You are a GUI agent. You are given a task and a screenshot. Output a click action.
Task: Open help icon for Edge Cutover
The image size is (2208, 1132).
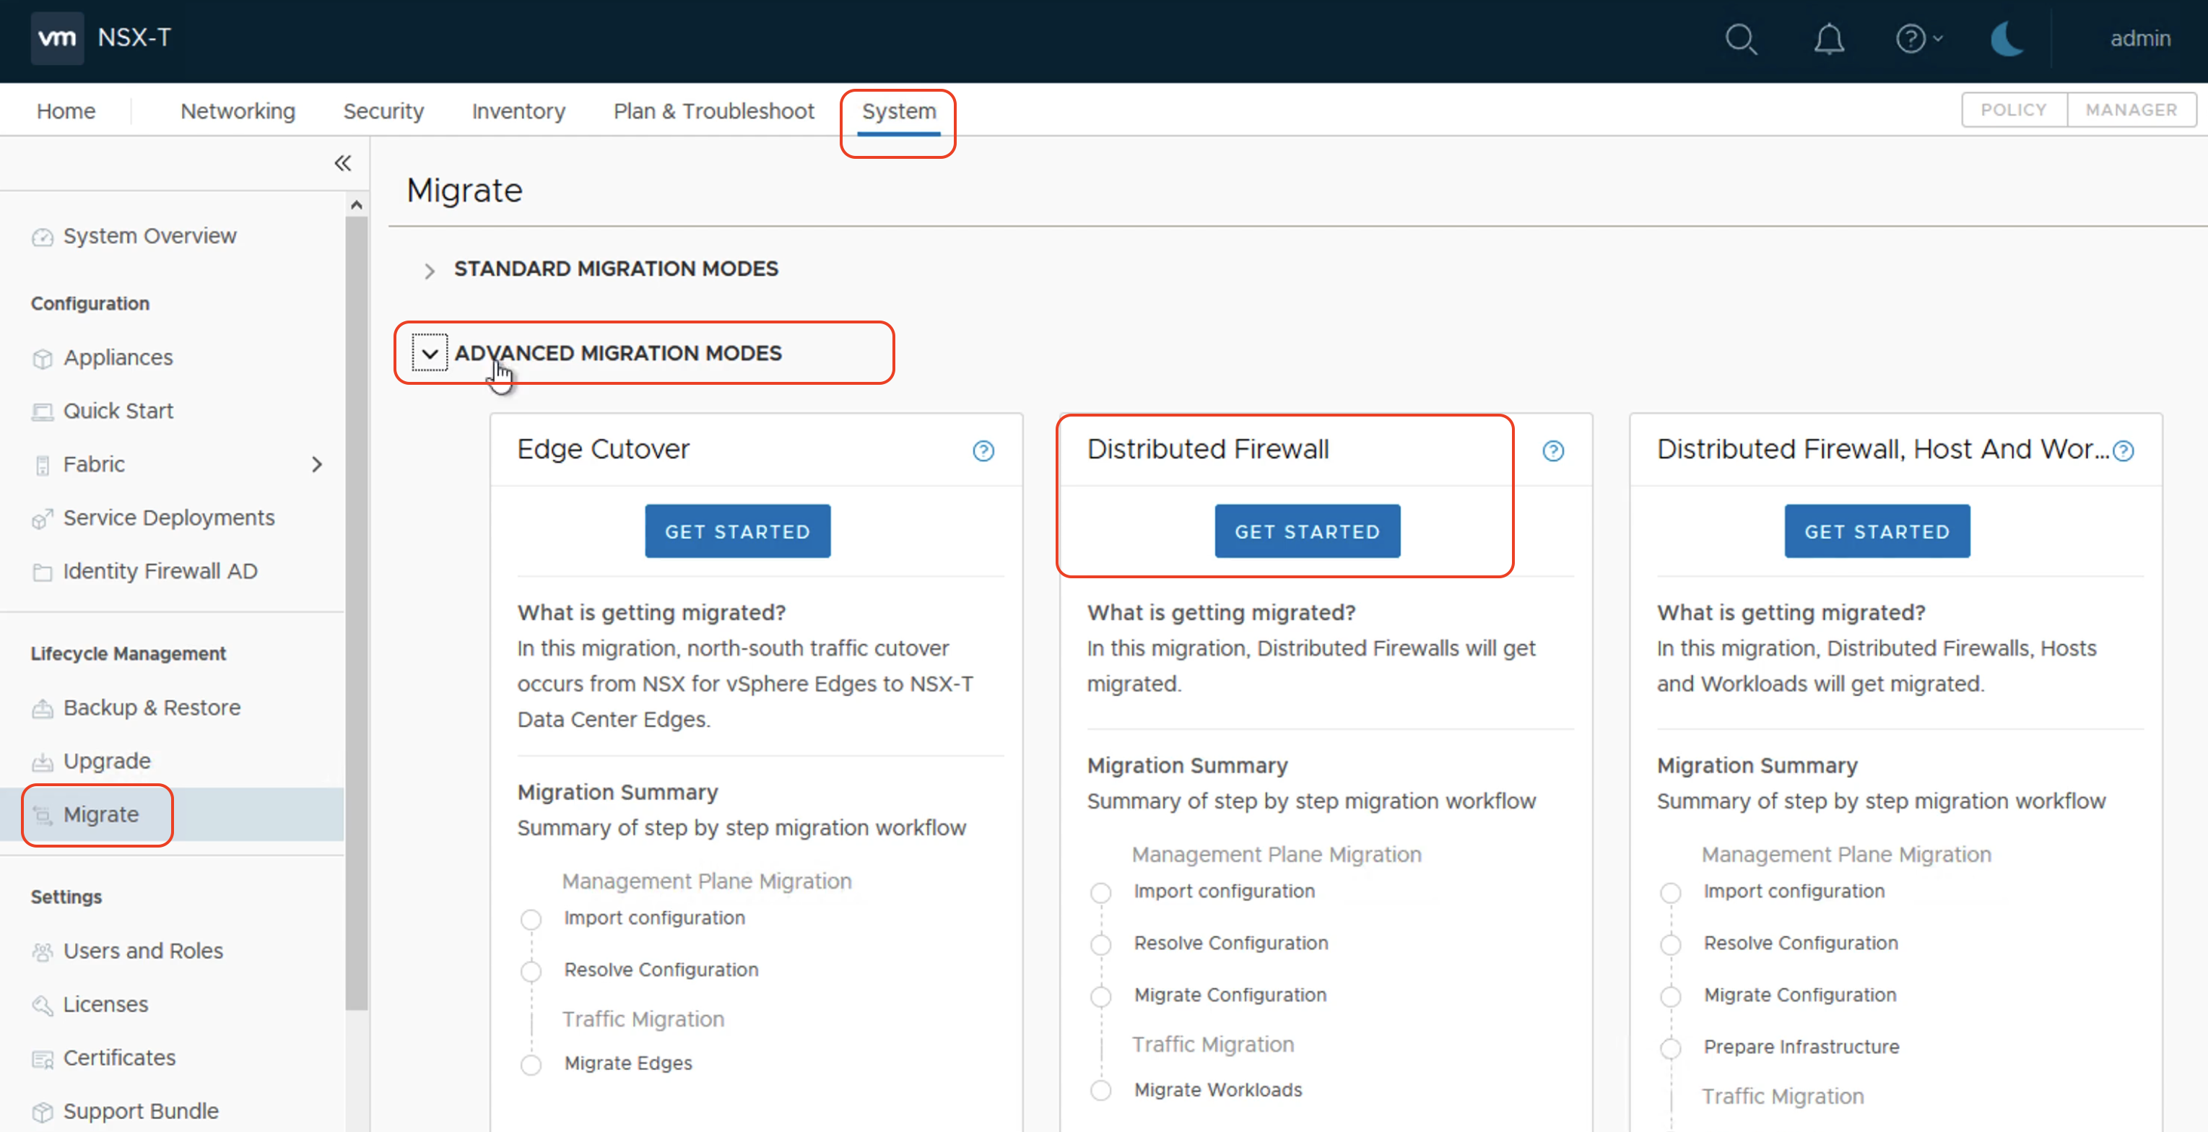click(x=983, y=450)
